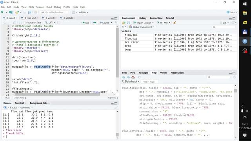The width and height of the screenshot is (251, 141).
Task: Click Show in new window icon in Help
Action: (x=139, y=77)
